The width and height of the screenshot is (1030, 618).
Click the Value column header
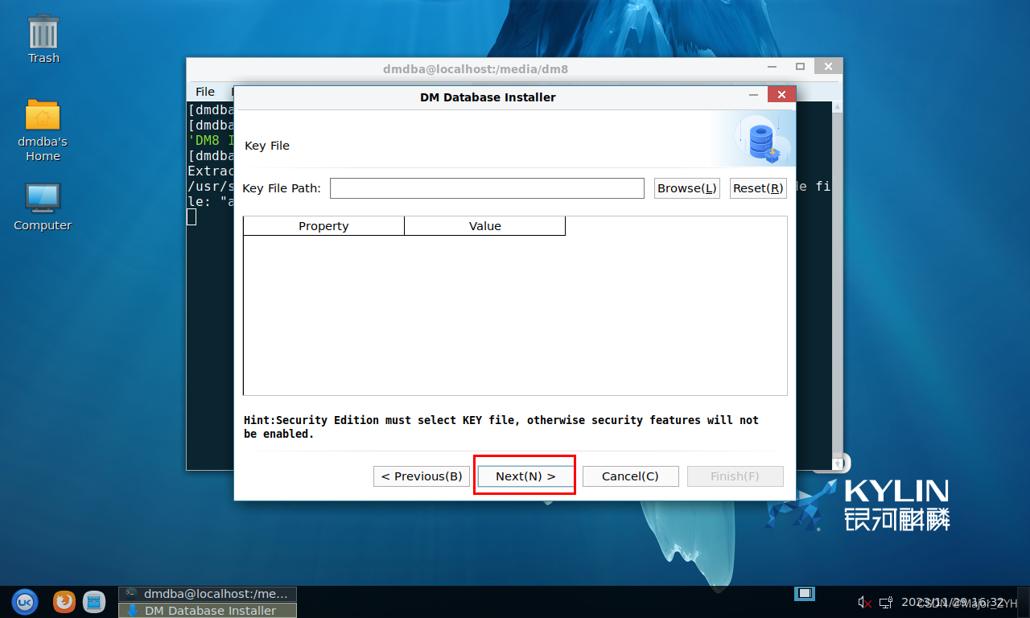click(x=485, y=226)
